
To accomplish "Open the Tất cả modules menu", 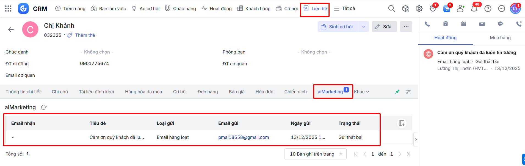I will click(x=344, y=9).
